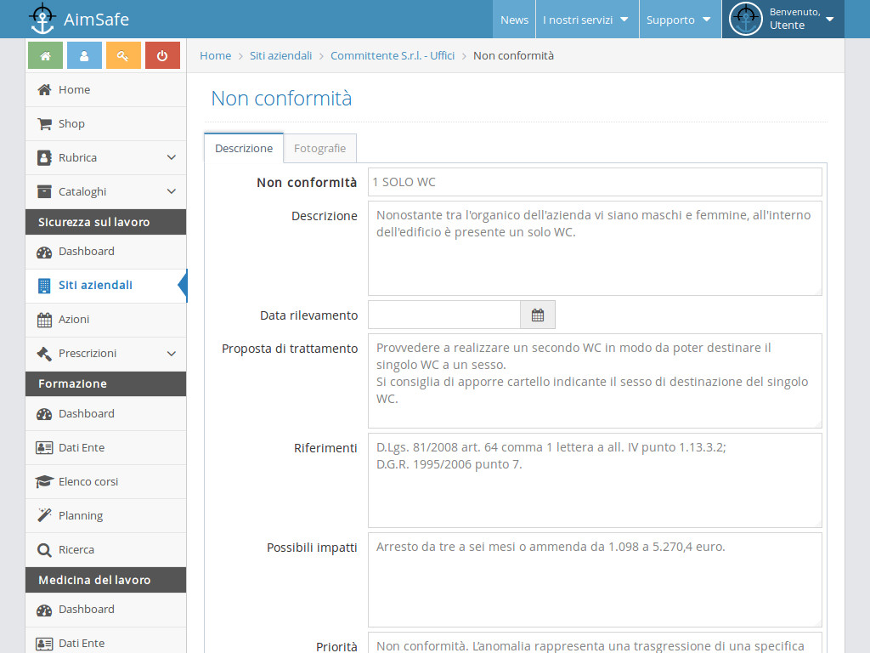The image size is (870, 653).
Task: Click the AimSafe anchor logo
Action: click(x=42, y=19)
